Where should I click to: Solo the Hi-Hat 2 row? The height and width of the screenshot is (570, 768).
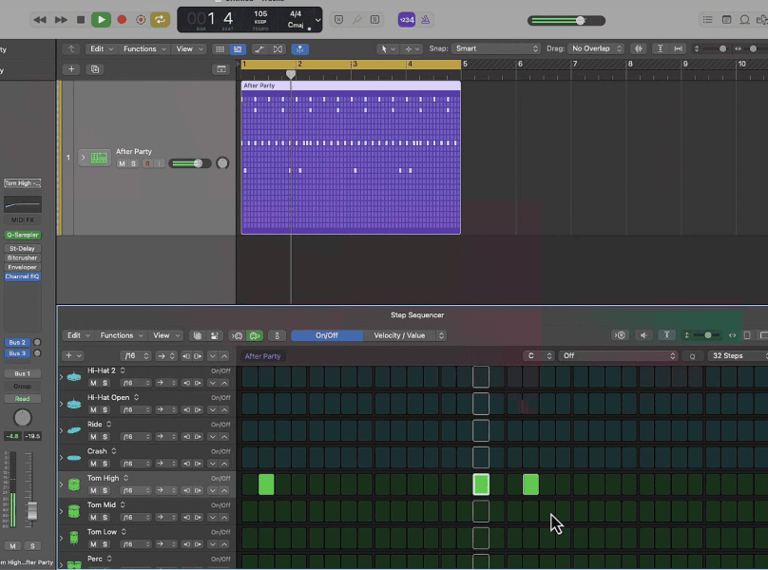(x=105, y=383)
